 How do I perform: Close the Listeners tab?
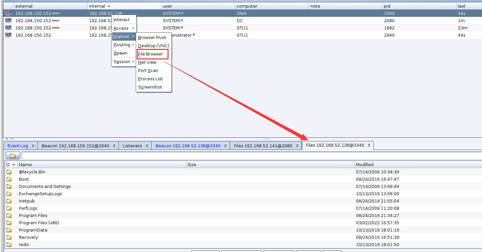point(147,146)
